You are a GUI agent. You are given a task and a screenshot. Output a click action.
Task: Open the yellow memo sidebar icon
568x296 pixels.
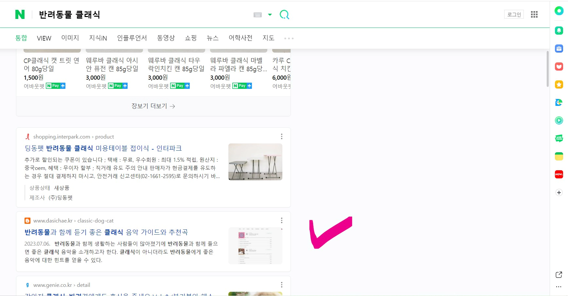(559, 156)
